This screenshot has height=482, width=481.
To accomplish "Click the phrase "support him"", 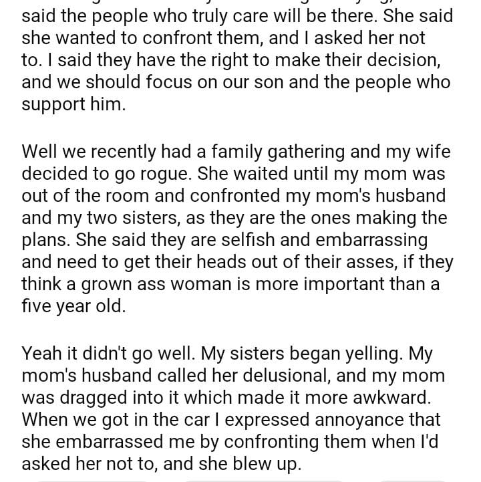I will click(72, 106).
